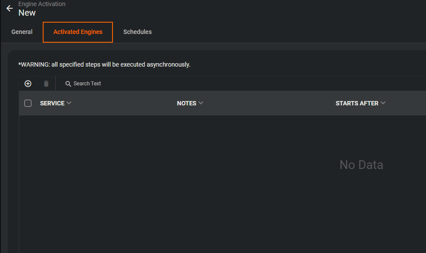The height and width of the screenshot is (253, 426).
Task: Click the New page title
Action: click(x=27, y=13)
